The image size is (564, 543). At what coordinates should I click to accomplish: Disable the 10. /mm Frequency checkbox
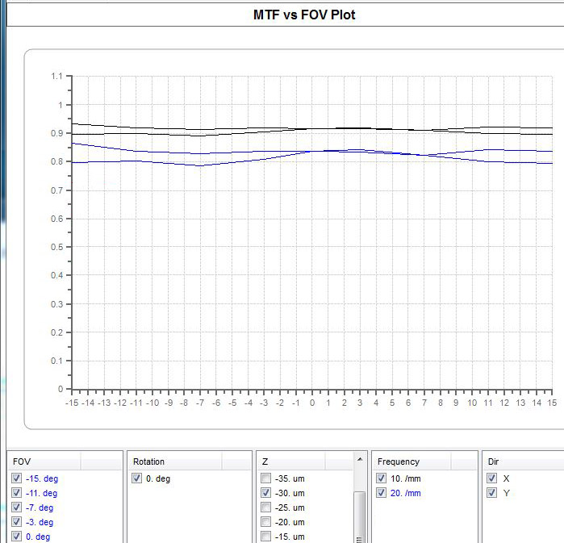coord(382,478)
